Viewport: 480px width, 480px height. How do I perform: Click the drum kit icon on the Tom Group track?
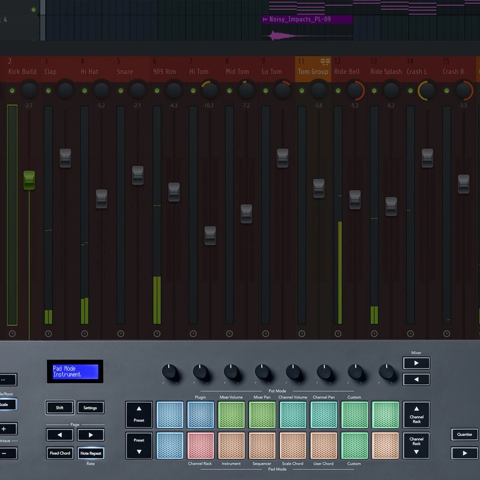pyautogui.click(x=325, y=62)
